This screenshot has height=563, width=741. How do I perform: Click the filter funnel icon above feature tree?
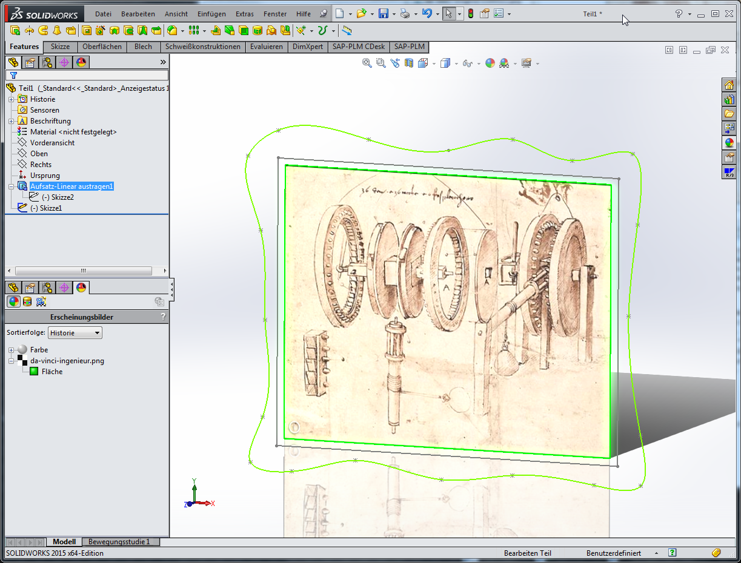coord(13,75)
